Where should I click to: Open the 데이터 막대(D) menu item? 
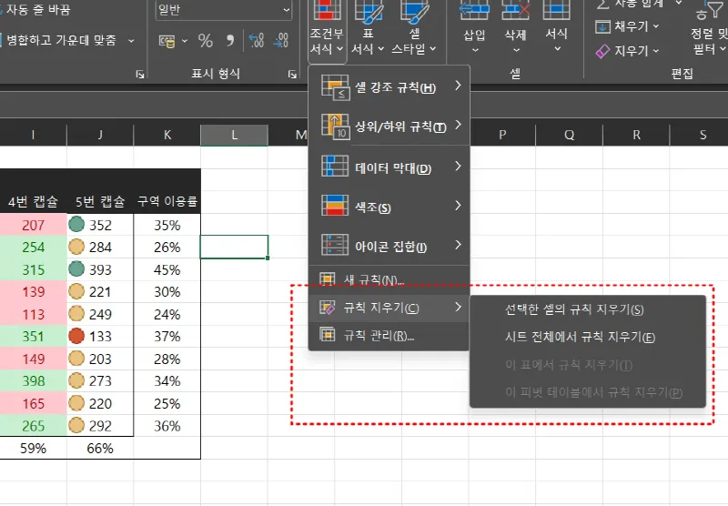click(389, 167)
